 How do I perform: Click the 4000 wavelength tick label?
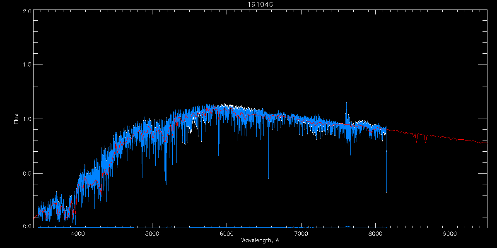click(77, 233)
